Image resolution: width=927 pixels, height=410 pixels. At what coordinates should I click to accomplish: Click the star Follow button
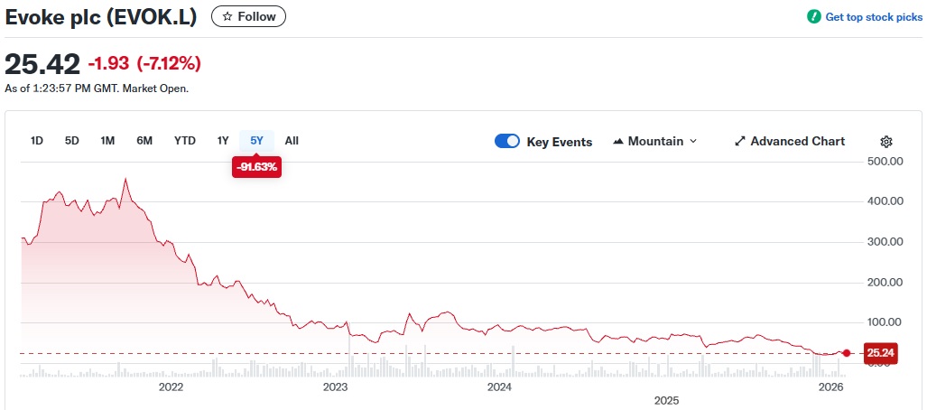coord(248,16)
